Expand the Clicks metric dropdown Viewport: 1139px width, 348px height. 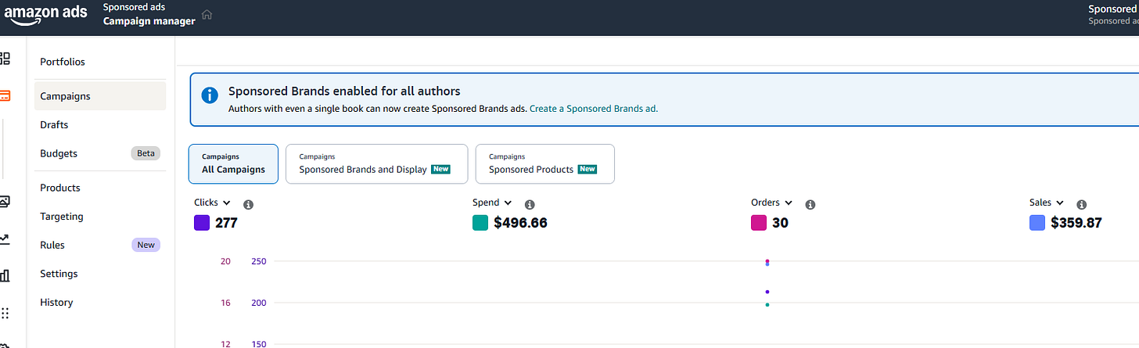[x=212, y=203]
